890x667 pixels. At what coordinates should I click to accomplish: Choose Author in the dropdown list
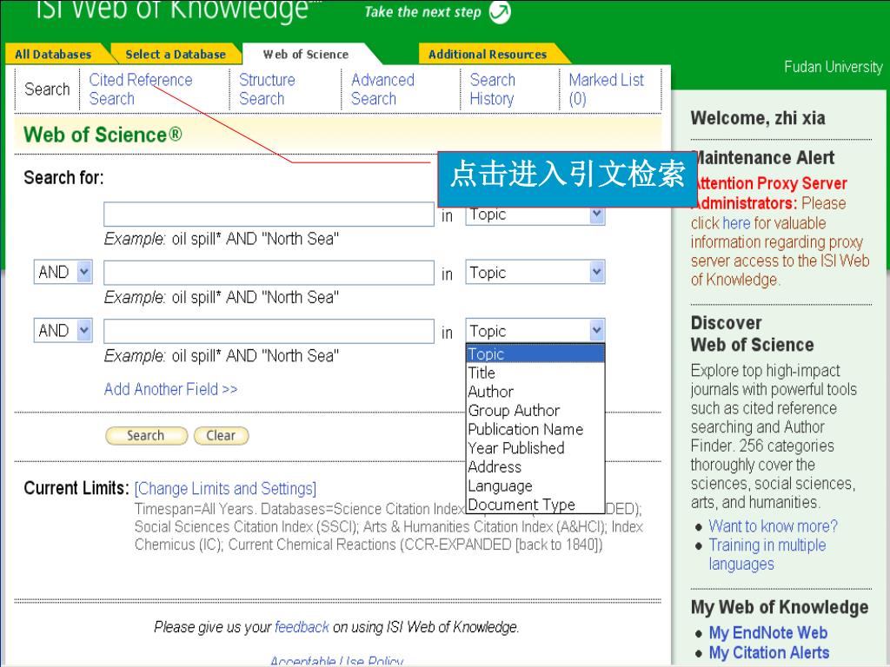click(x=535, y=392)
